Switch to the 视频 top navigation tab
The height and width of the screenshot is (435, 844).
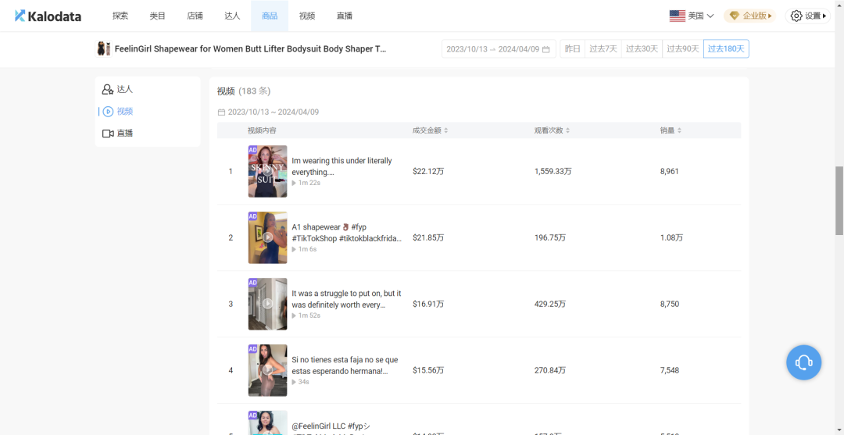point(307,16)
